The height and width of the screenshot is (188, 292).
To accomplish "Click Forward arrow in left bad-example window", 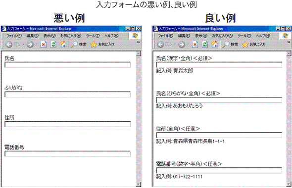I will [30, 45].
